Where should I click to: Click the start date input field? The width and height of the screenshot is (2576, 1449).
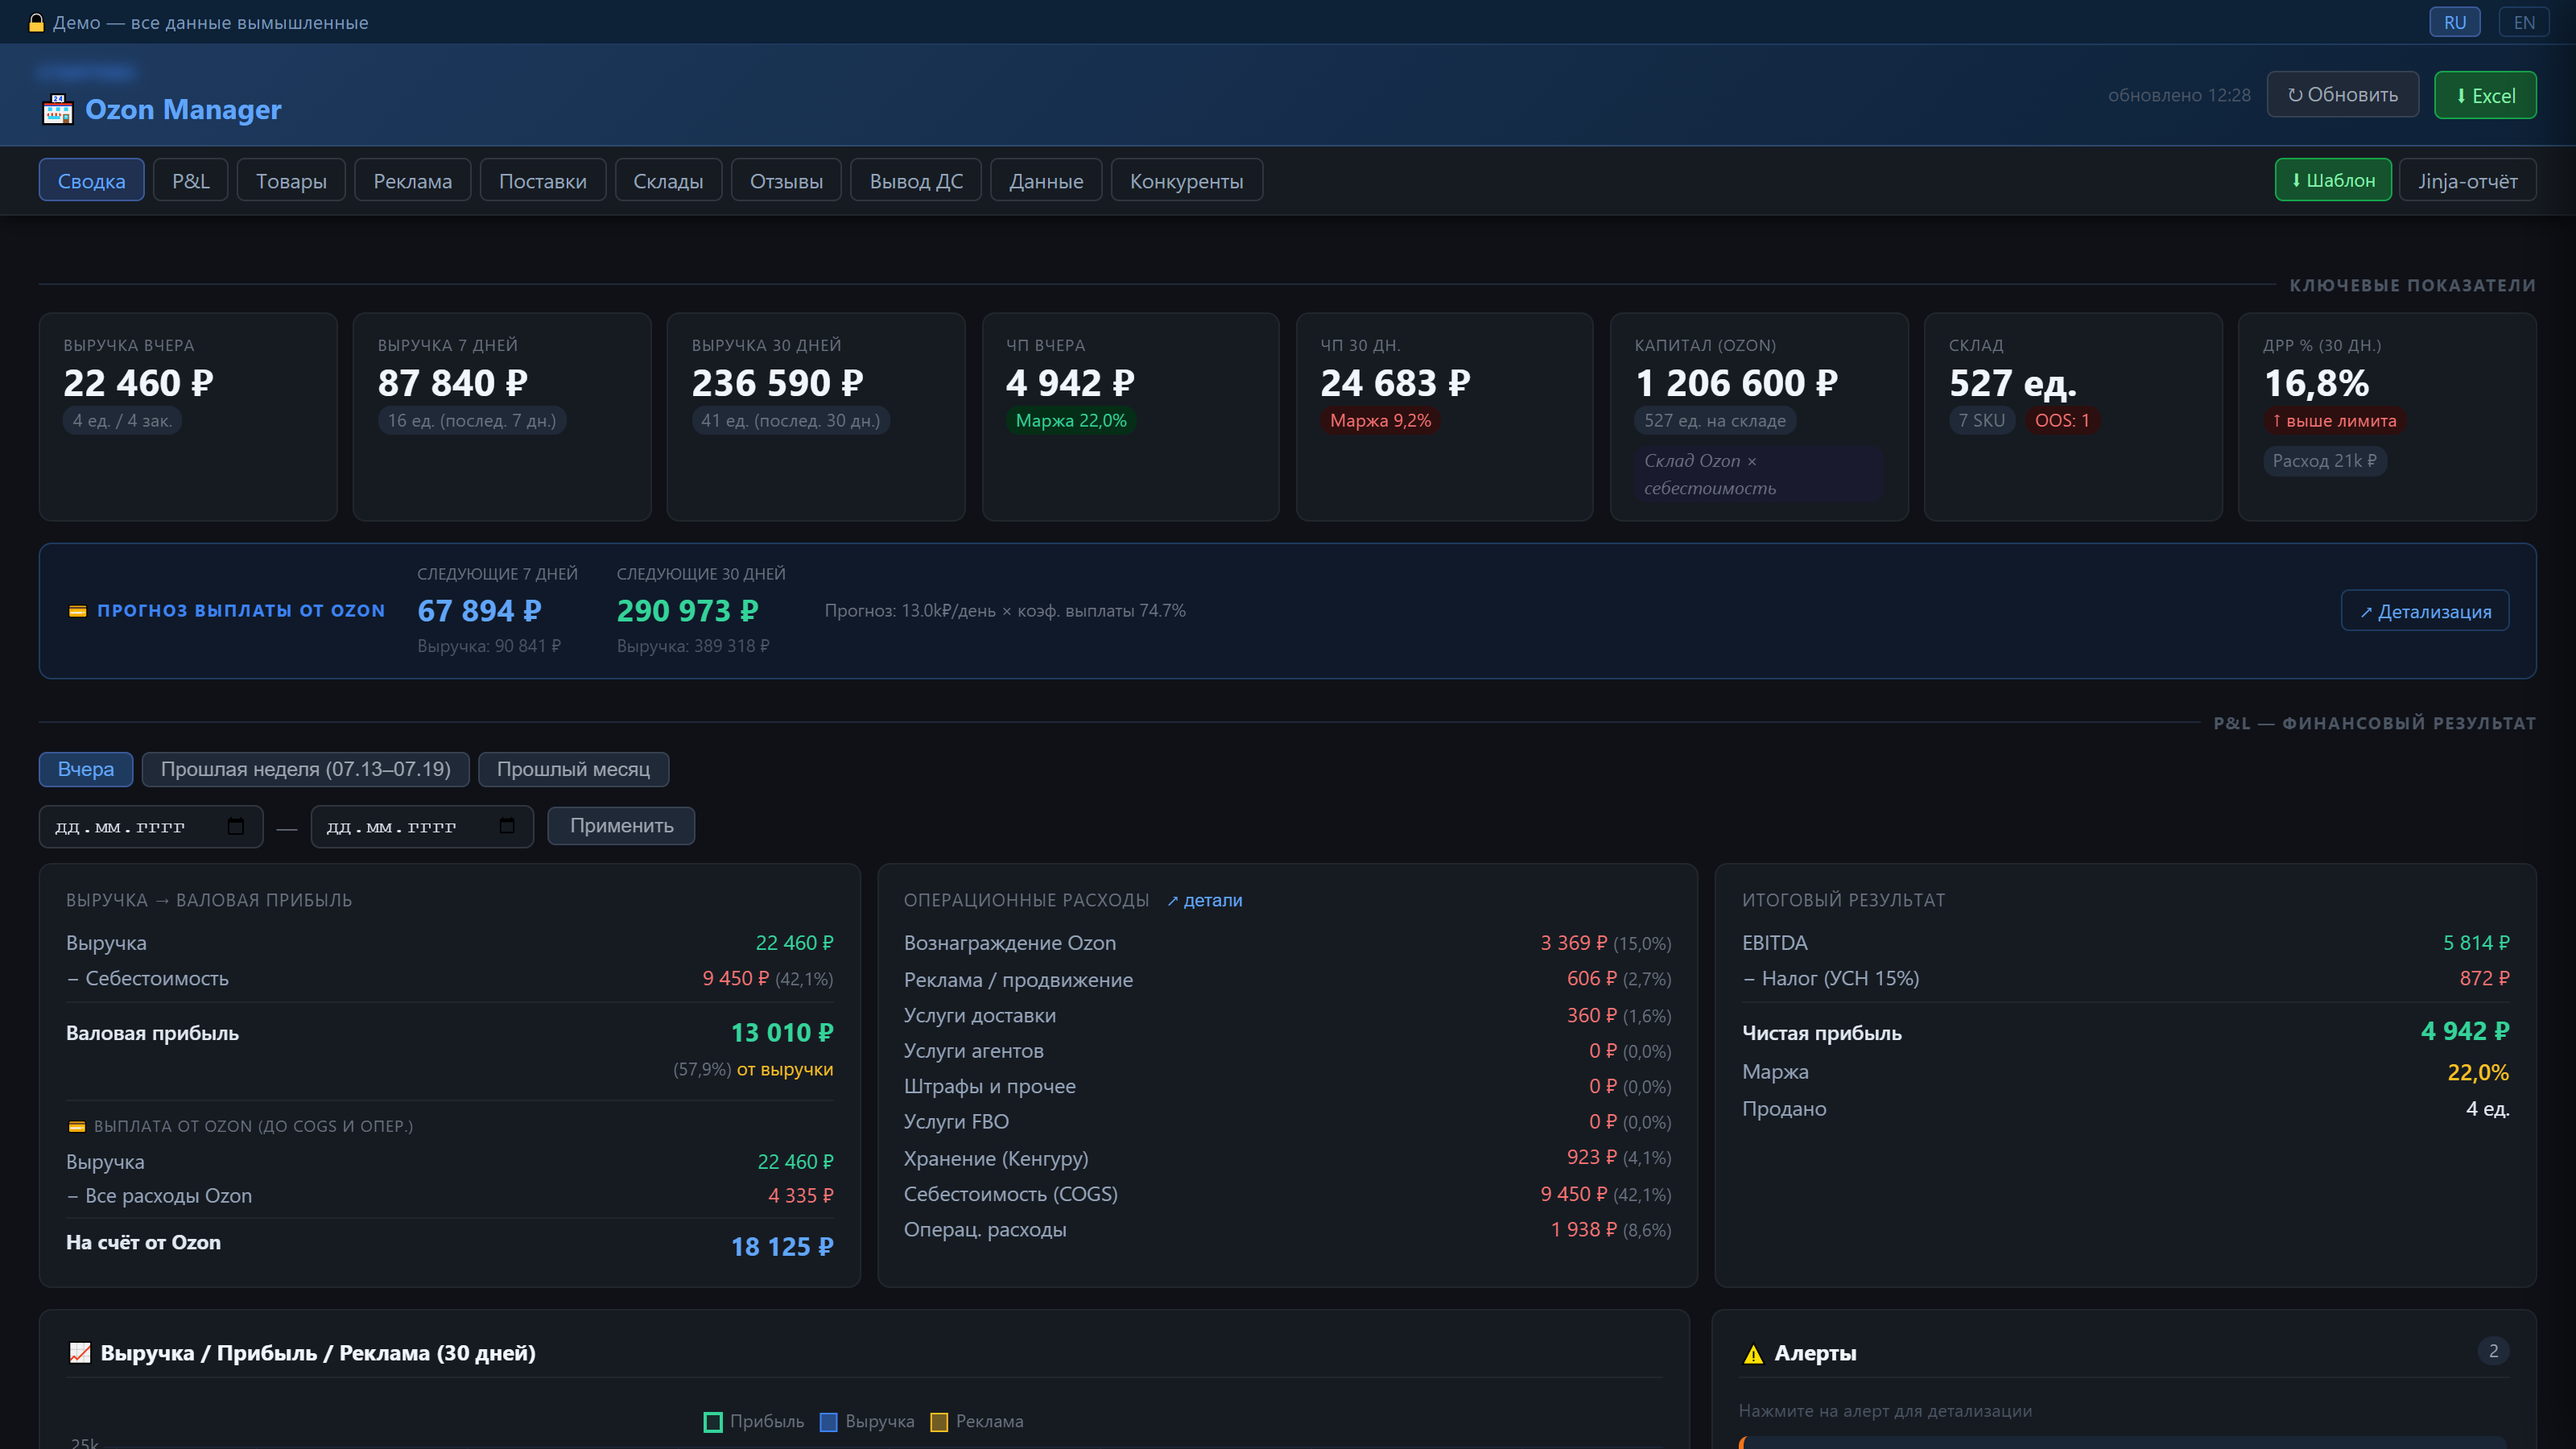pos(151,826)
